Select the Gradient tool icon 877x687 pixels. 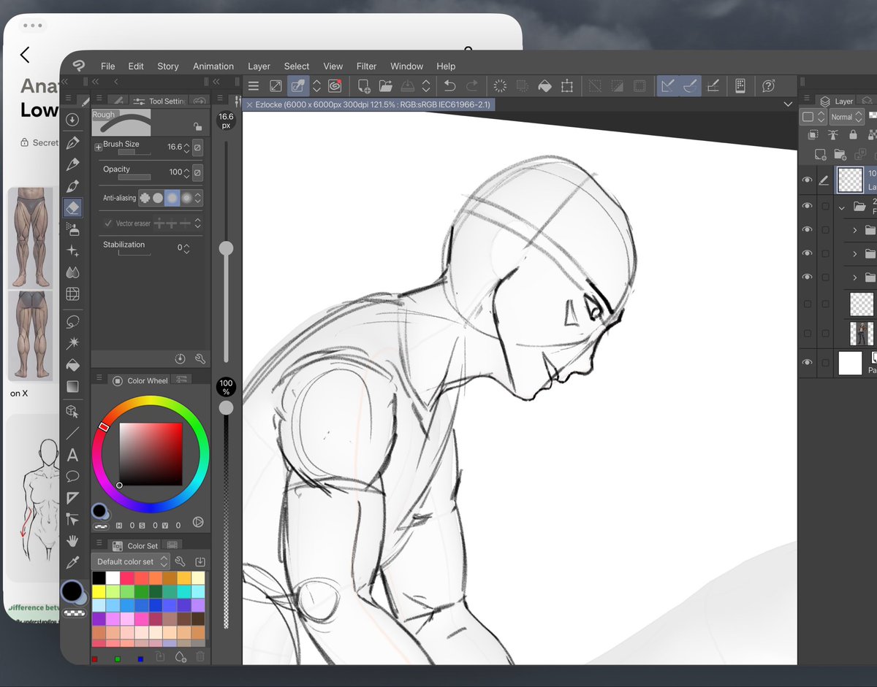72,386
